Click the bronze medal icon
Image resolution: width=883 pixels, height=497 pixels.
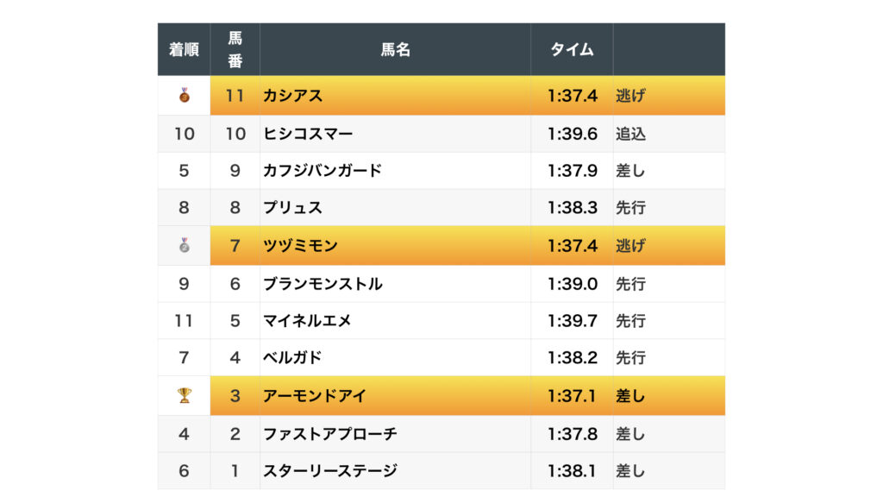[x=184, y=96]
